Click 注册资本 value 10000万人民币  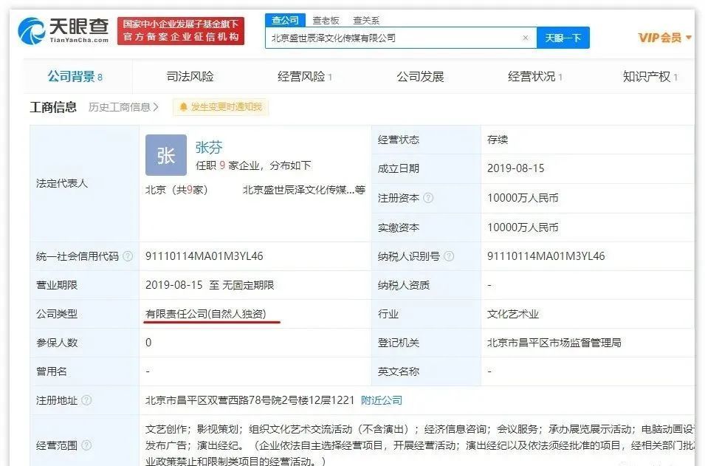click(523, 198)
